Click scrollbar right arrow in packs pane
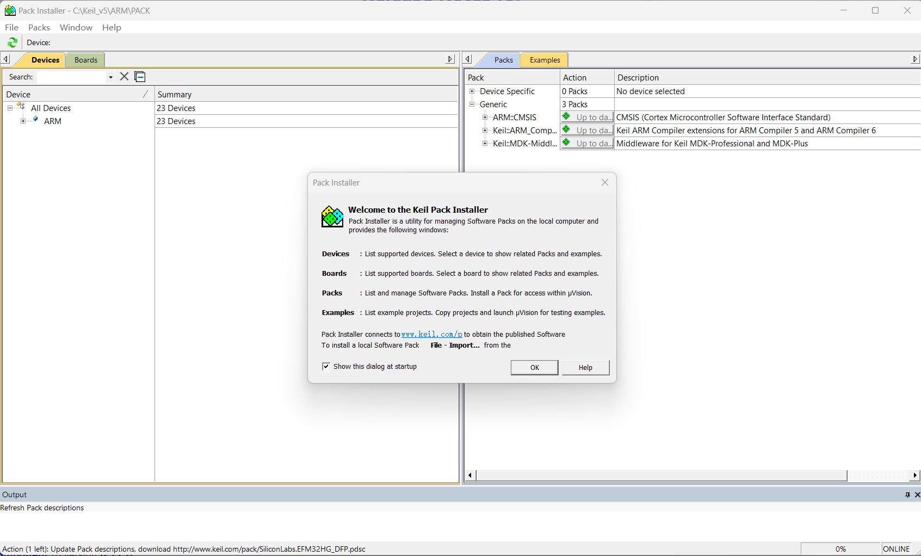This screenshot has width=921, height=556. (915, 475)
